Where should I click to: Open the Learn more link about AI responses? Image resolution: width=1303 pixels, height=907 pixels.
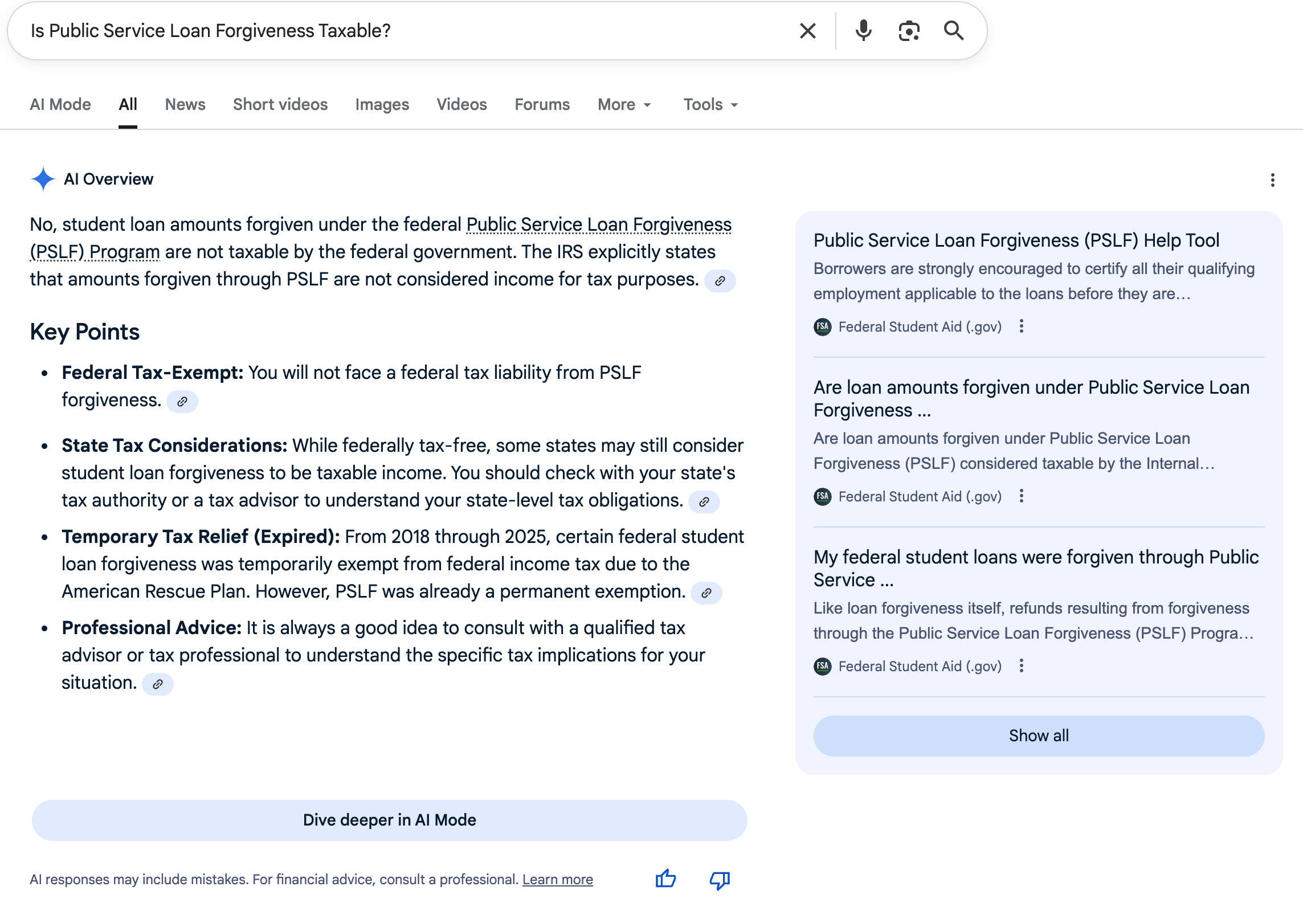tap(558, 879)
